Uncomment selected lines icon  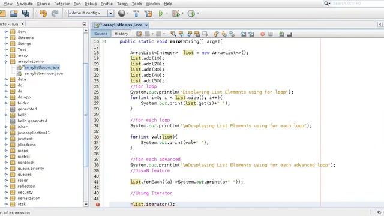(290, 34)
